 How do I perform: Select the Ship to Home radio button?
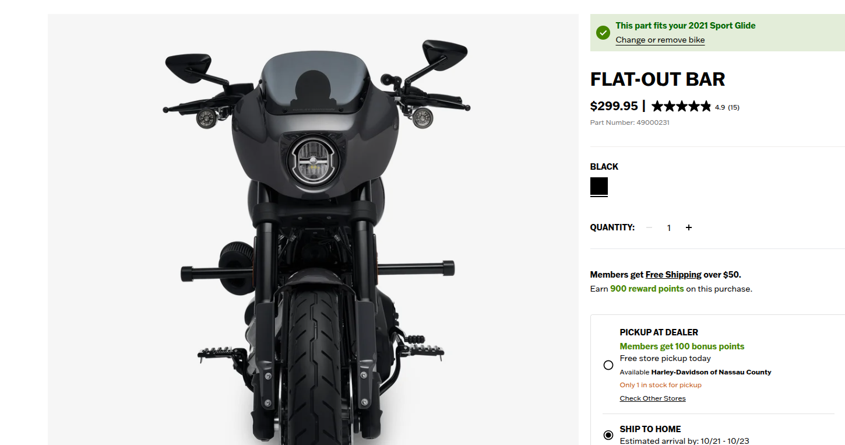tap(608, 435)
